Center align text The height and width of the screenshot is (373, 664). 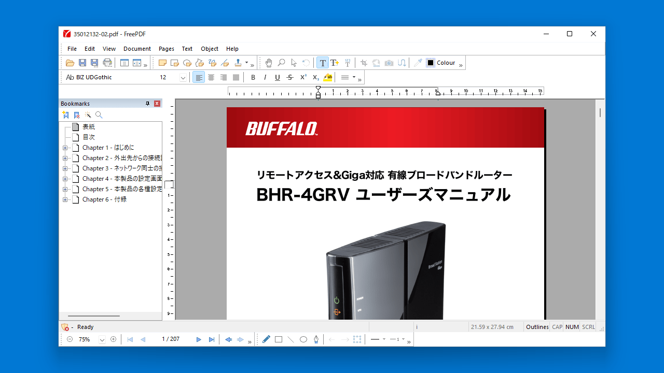pos(211,77)
